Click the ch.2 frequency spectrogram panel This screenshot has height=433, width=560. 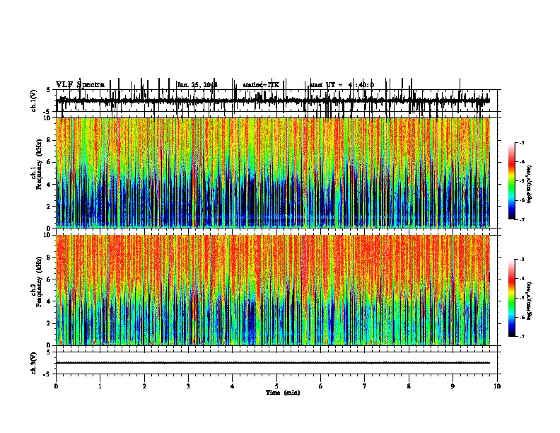pyautogui.click(x=273, y=290)
